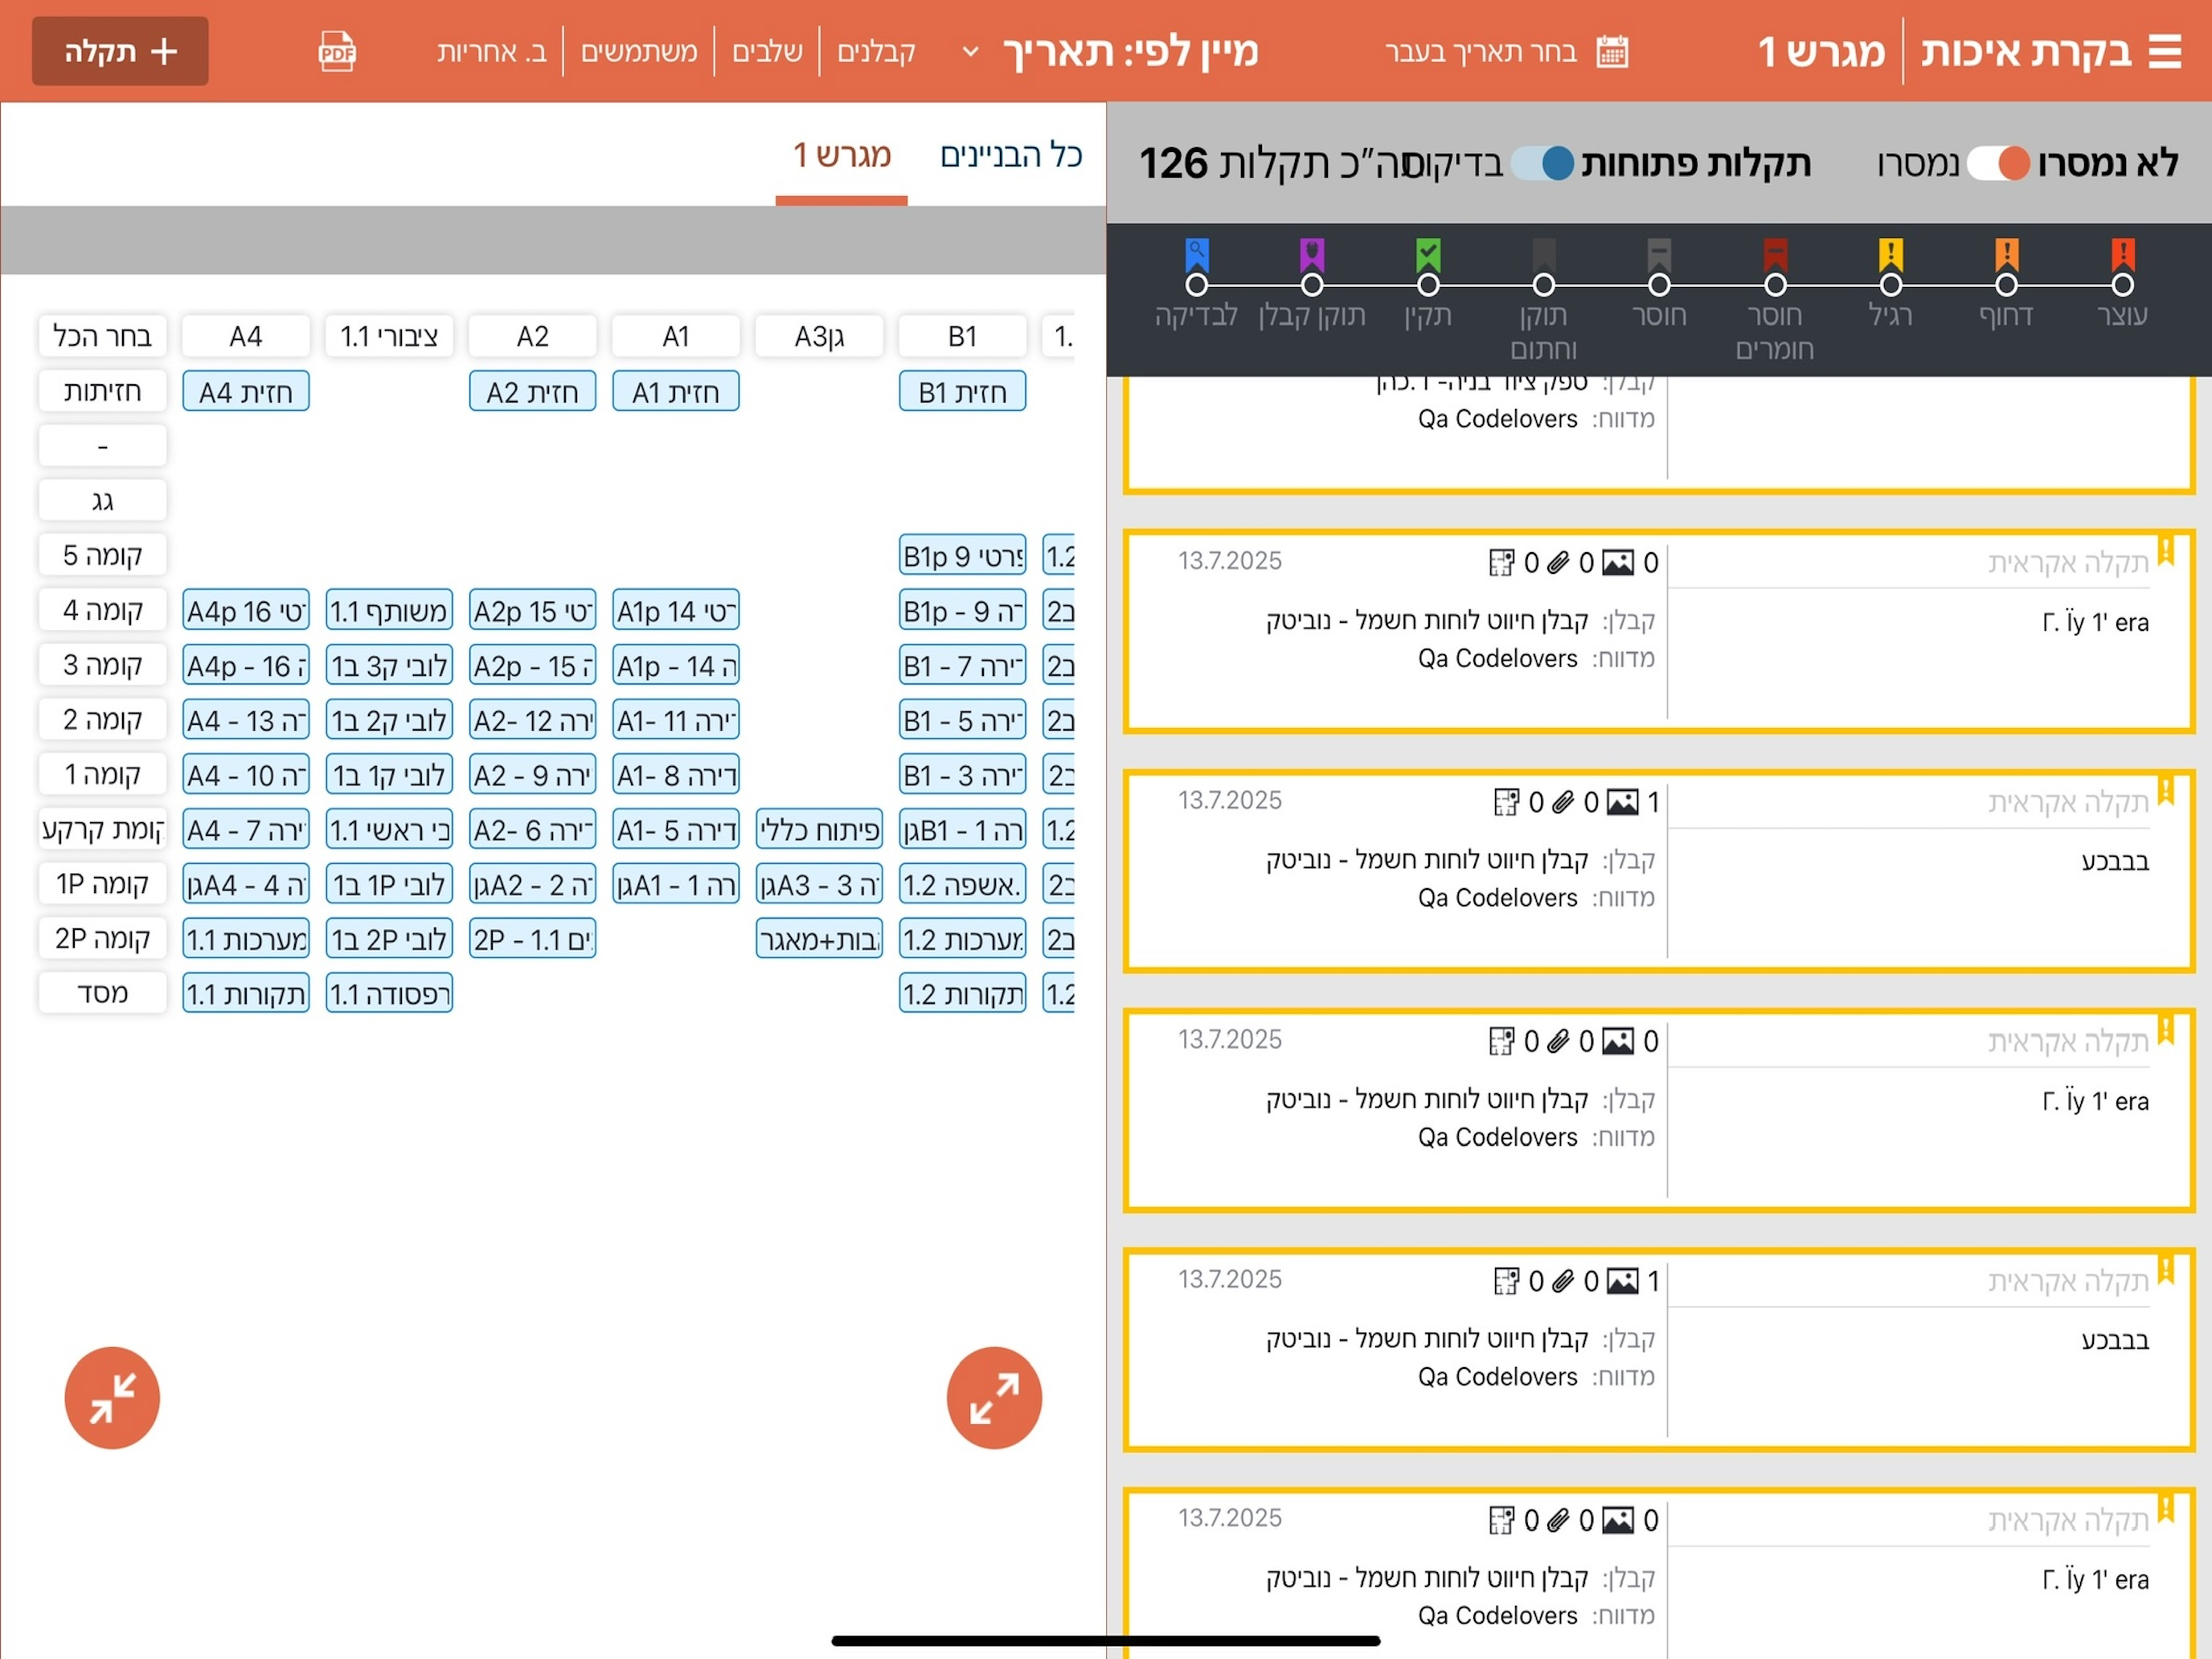The width and height of the screenshot is (2212, 1659).
Task: Select the yellow רגיל status bookmark
Action: [x=1891, y=255]
